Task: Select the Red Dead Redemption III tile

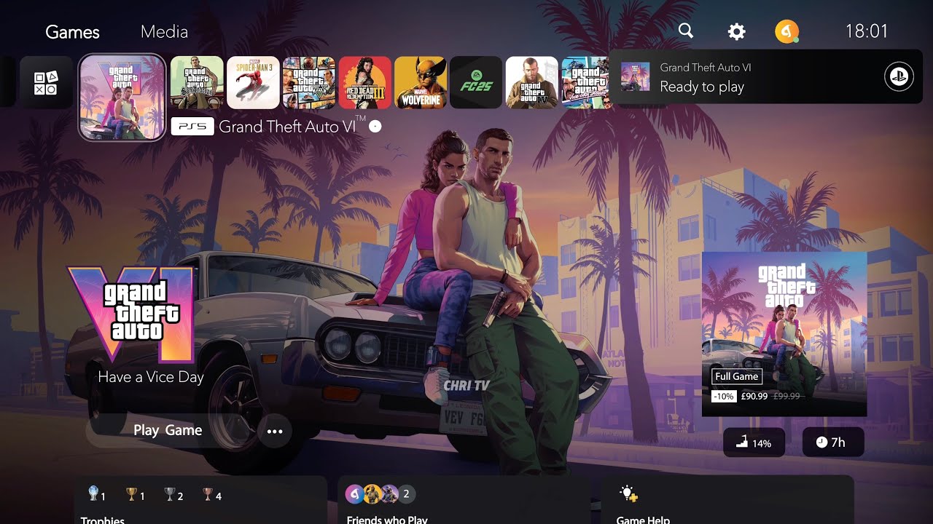Action: [364, 82]
